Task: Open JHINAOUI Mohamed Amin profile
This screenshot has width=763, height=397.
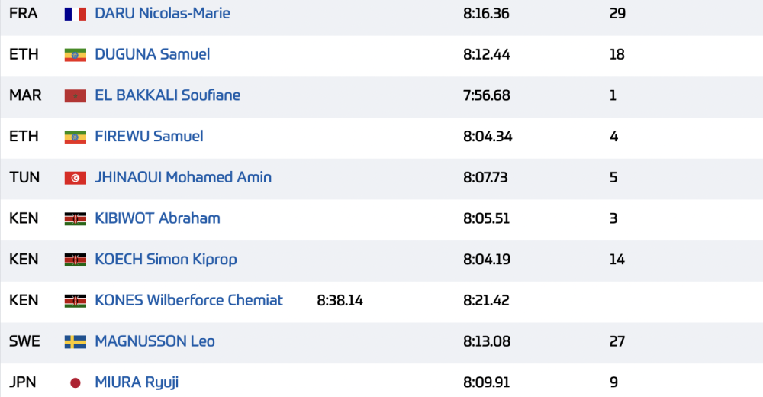Action: point(183,177)
